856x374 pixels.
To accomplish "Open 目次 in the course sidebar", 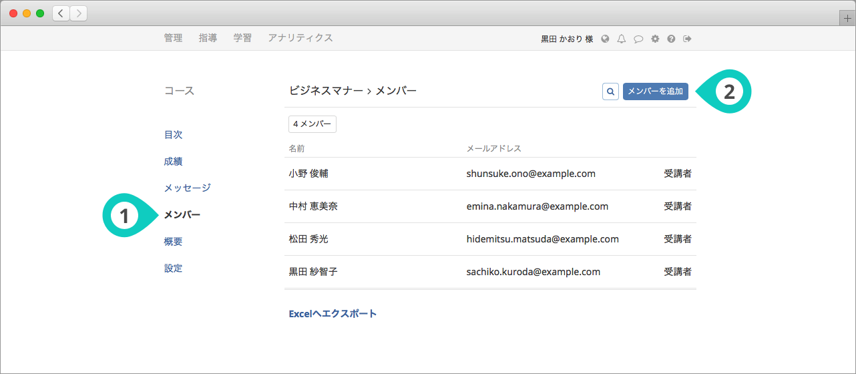I will (x=173, y=135).
